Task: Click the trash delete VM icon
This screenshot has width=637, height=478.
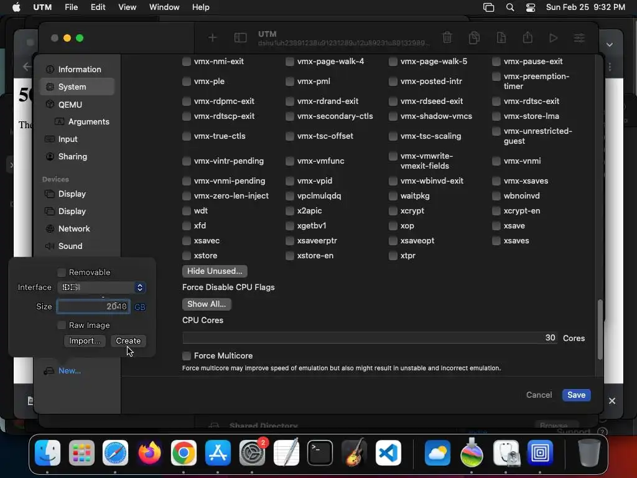Action: point(447,37)
